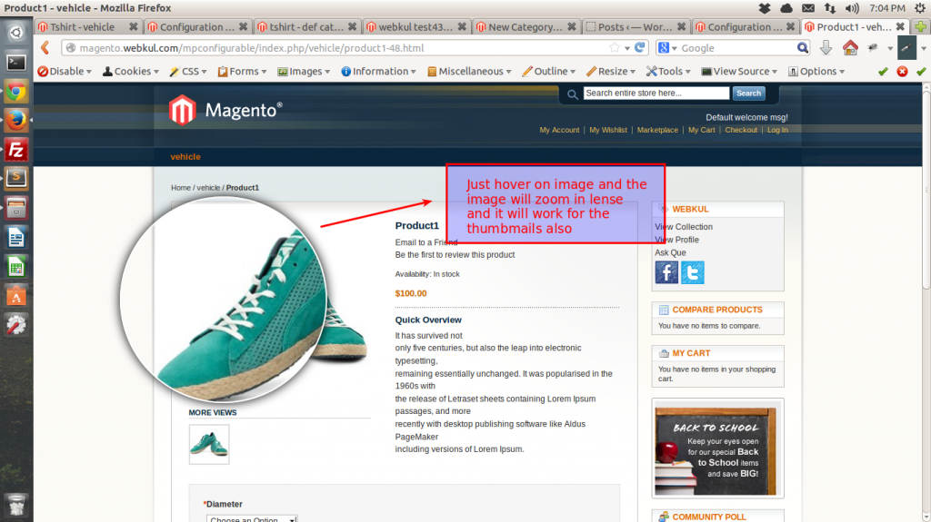The height and width of the screenshot is (522, 931).
Task: Open LibreOffice Calc from the launcher
Action: pyautogui.click(x=16, y=267)
